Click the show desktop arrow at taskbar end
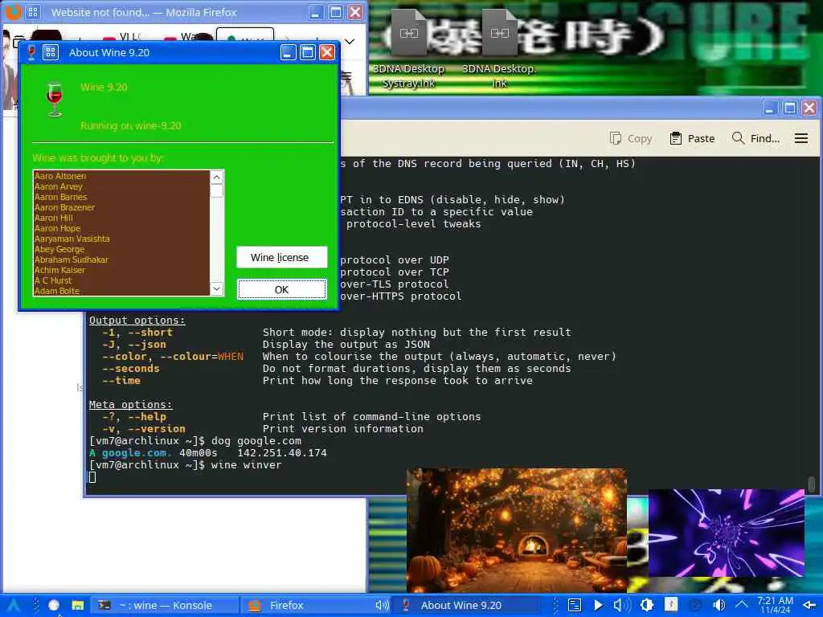Image resolution: width=823 pixels, height=617 pixels. tap(810, 606)
